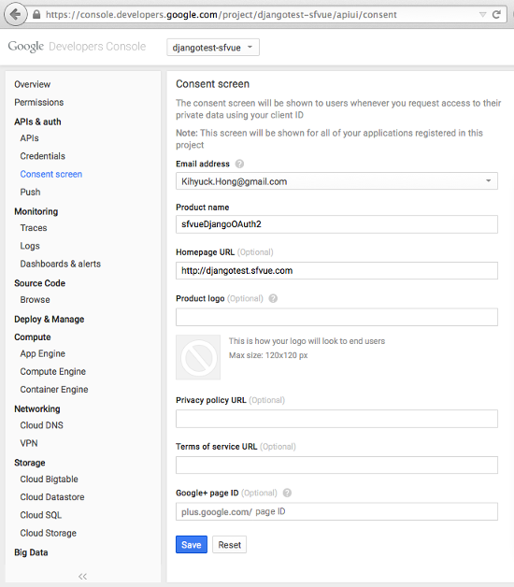Open the address bar history dropdown arrow
The image size is (514, 587).
tap(482, 15)
